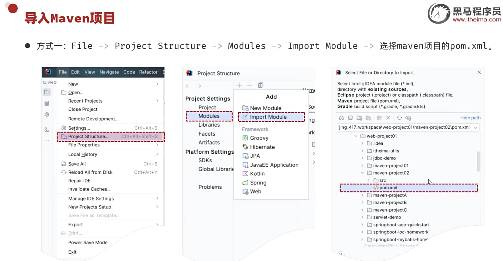Select the servlet-demo folder
503x261 pixels.
[387, 217]
